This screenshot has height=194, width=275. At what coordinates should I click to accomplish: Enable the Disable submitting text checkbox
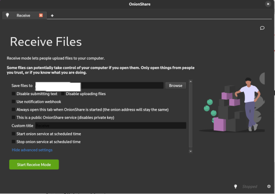14,94
